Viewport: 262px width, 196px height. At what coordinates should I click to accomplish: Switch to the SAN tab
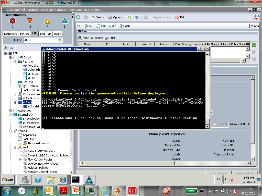pyautogui.click(x=42, y=34)
